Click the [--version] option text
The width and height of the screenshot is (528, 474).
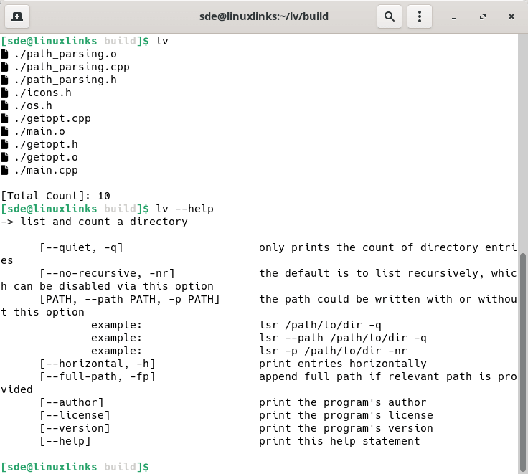(x=75, y=428)
